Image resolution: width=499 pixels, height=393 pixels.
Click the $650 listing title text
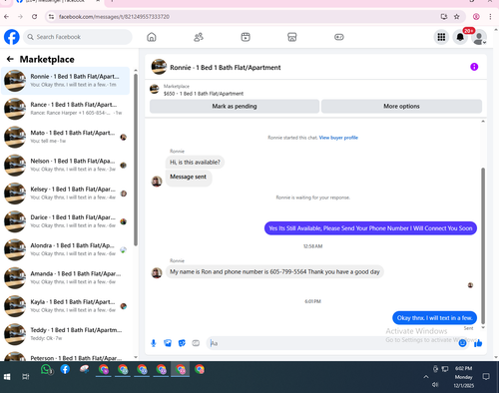pos(204,94)
